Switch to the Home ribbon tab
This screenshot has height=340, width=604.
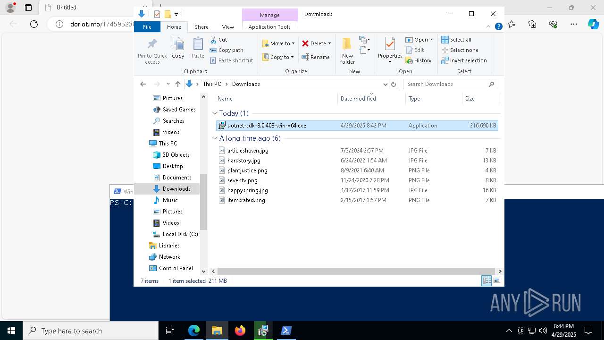click(174, 27)
